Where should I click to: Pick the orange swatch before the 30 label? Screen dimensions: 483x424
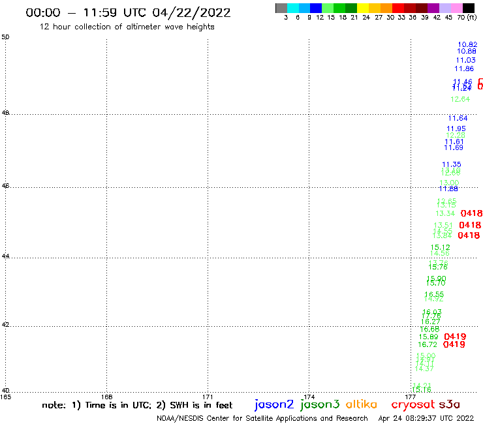coord(386,8)
